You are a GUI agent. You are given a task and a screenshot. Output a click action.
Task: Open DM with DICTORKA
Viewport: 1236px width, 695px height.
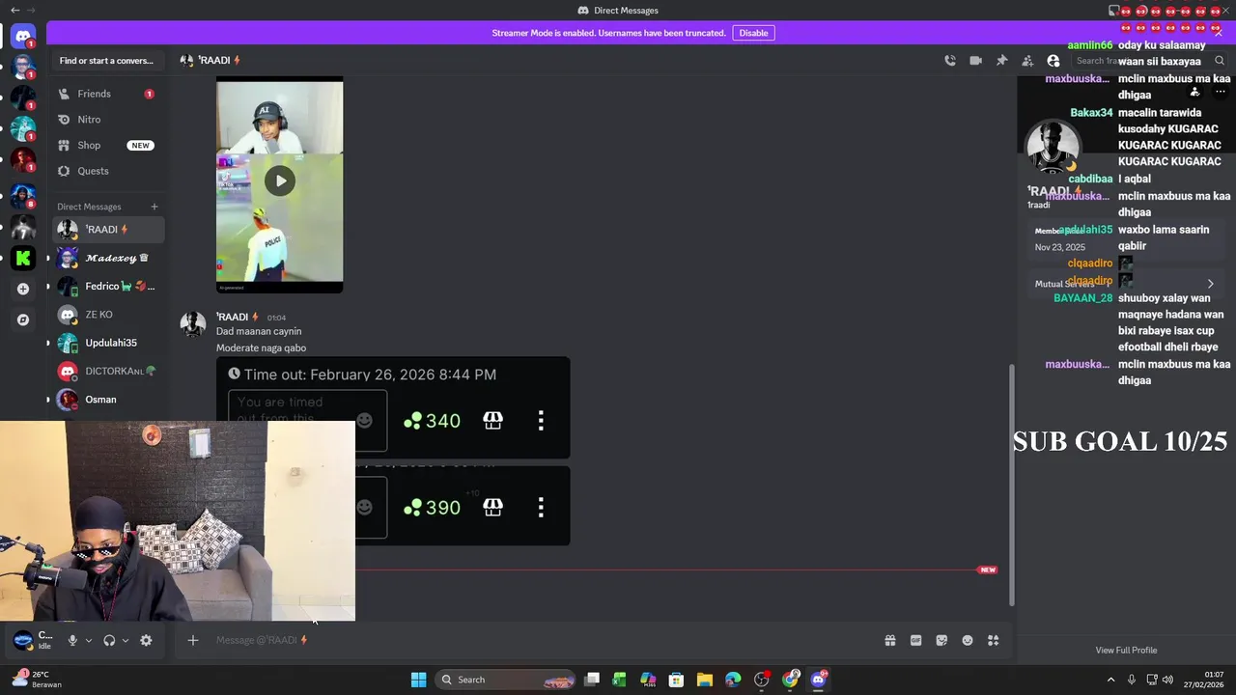click(107, 371)
